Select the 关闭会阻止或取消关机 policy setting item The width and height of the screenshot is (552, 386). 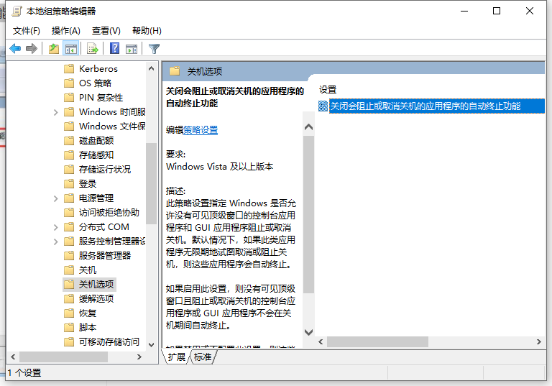click(424, 106)
